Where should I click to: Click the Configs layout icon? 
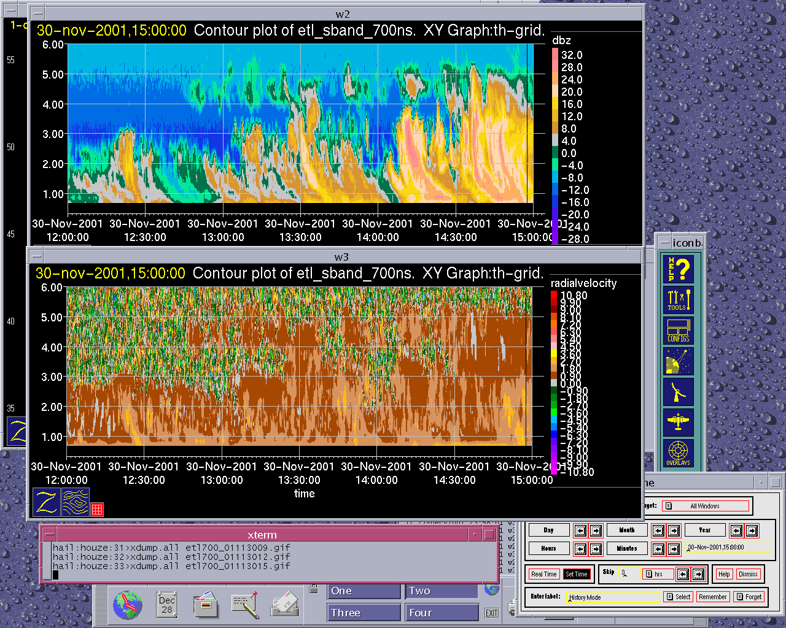679,331
